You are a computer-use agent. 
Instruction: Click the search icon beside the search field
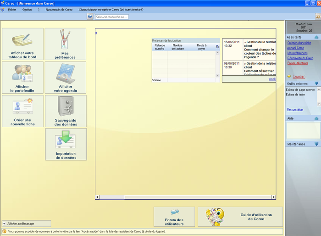[90, 17]
